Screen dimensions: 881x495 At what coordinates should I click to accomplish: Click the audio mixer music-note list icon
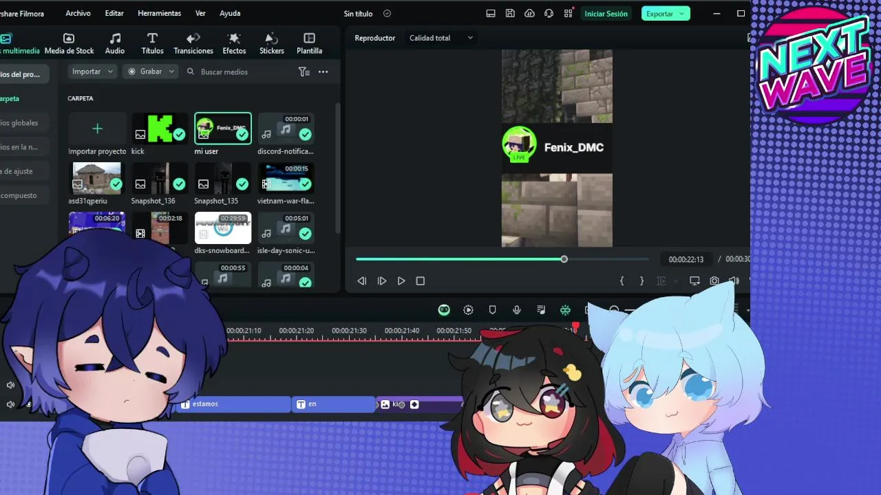click(x=541, y=310)
